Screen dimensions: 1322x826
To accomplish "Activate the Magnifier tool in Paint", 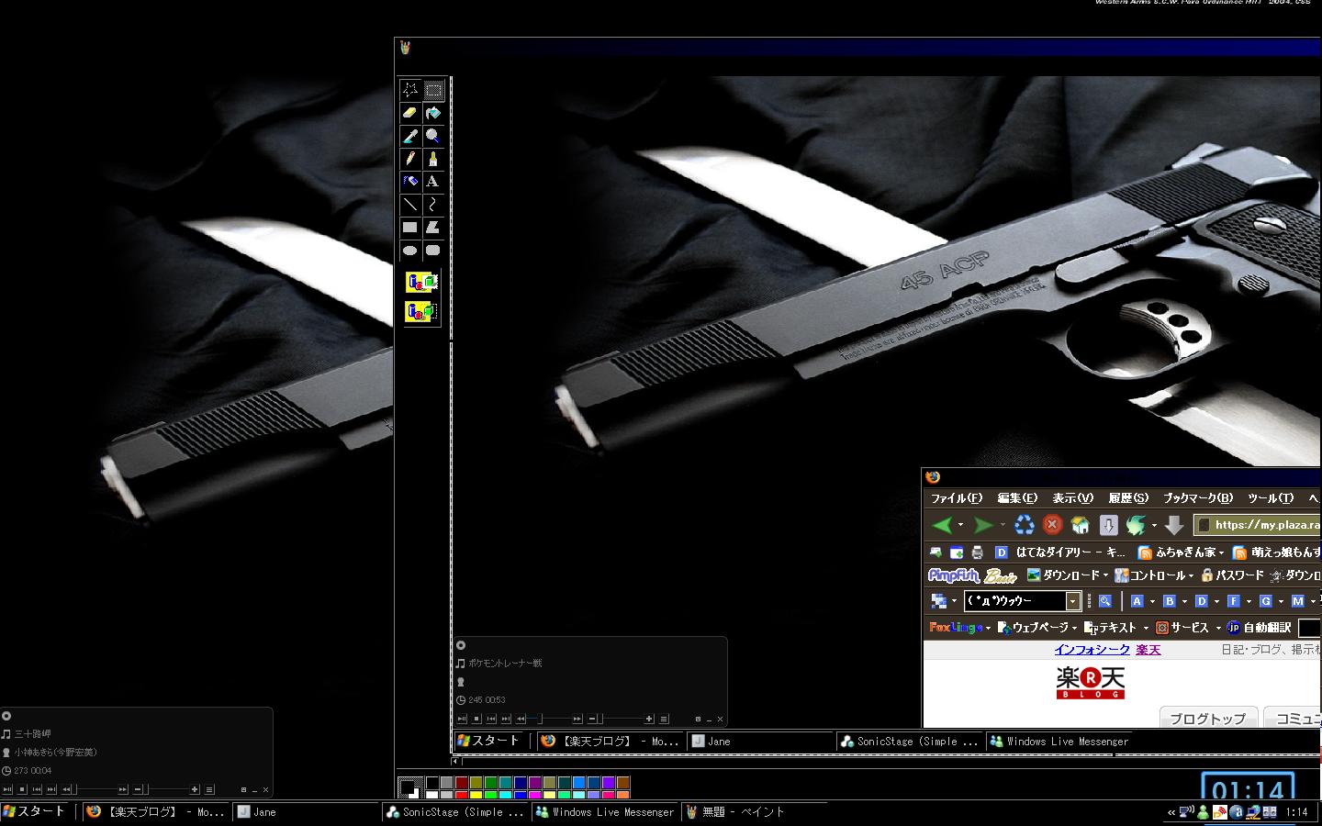I will (433, 135).
